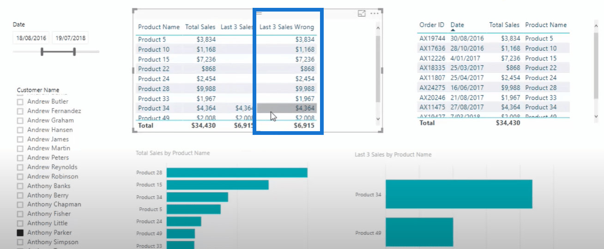Click the right handle of date slider
This screenshot has width=604, height=249.
(x=74, y=52)
